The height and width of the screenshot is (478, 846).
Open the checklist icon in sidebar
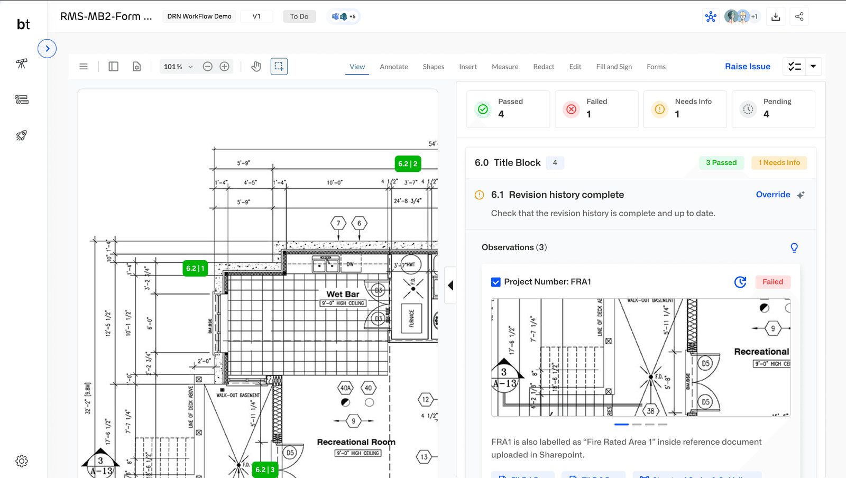pos(22,99)
